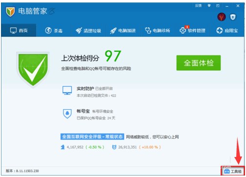
Task: Select the 电脑加速 tab
Action: tap(123, 30)
